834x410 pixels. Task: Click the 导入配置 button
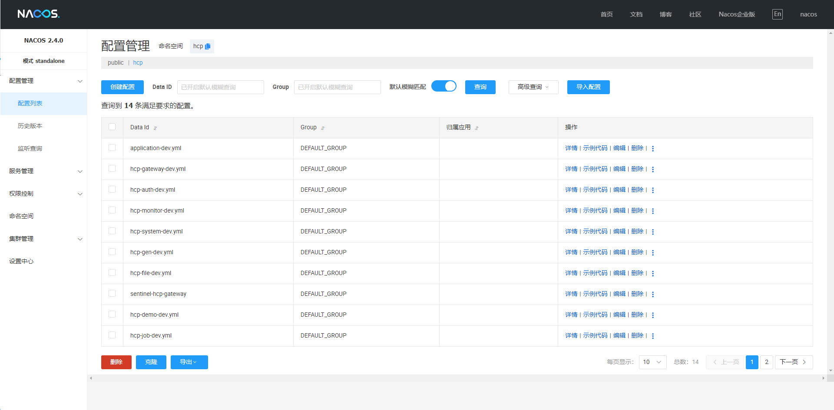click(x=589, y=87)
